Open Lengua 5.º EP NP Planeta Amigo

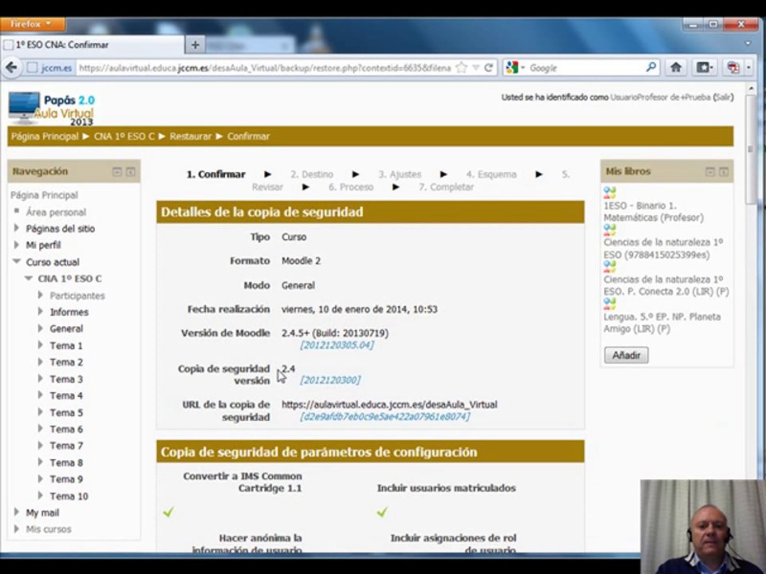click(662, 322)
